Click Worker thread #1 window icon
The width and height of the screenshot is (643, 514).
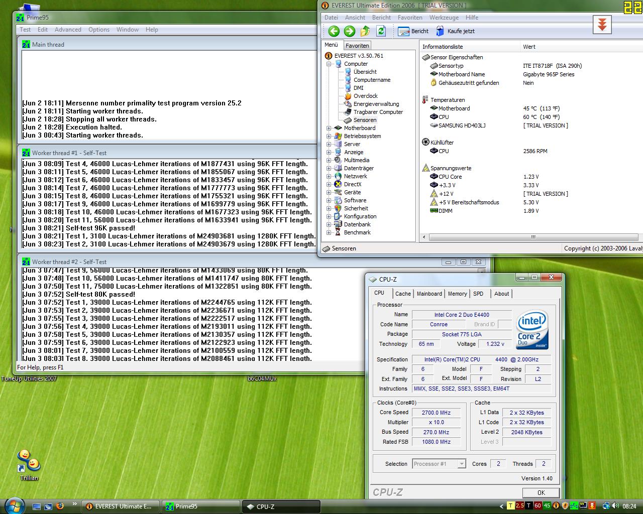tap(26, 153)
